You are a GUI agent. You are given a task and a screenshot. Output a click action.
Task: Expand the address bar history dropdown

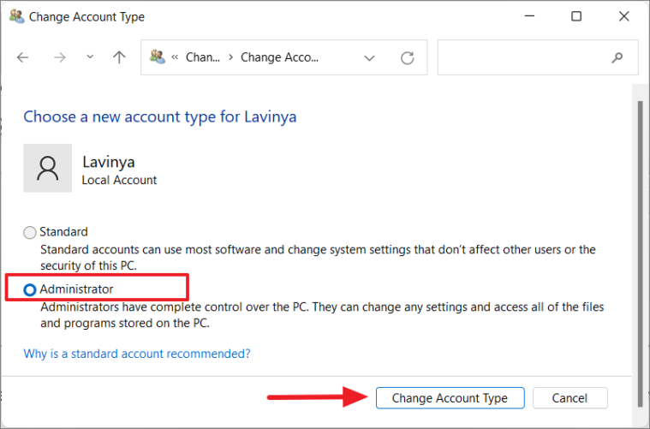pos(370,57)
